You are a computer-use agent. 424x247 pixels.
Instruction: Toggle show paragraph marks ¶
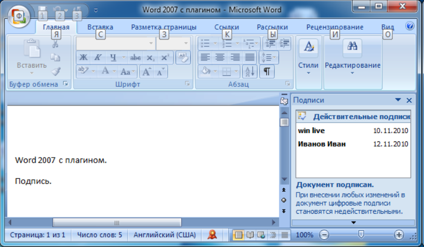tap(267, 71)
